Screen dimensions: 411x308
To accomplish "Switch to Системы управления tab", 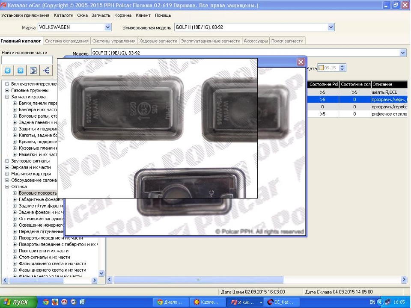I will tap(114, 41).
